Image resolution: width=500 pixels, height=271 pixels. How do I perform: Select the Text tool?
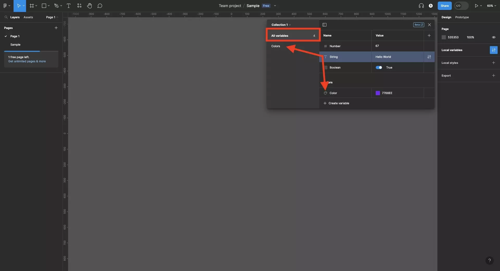coord(69,6)
